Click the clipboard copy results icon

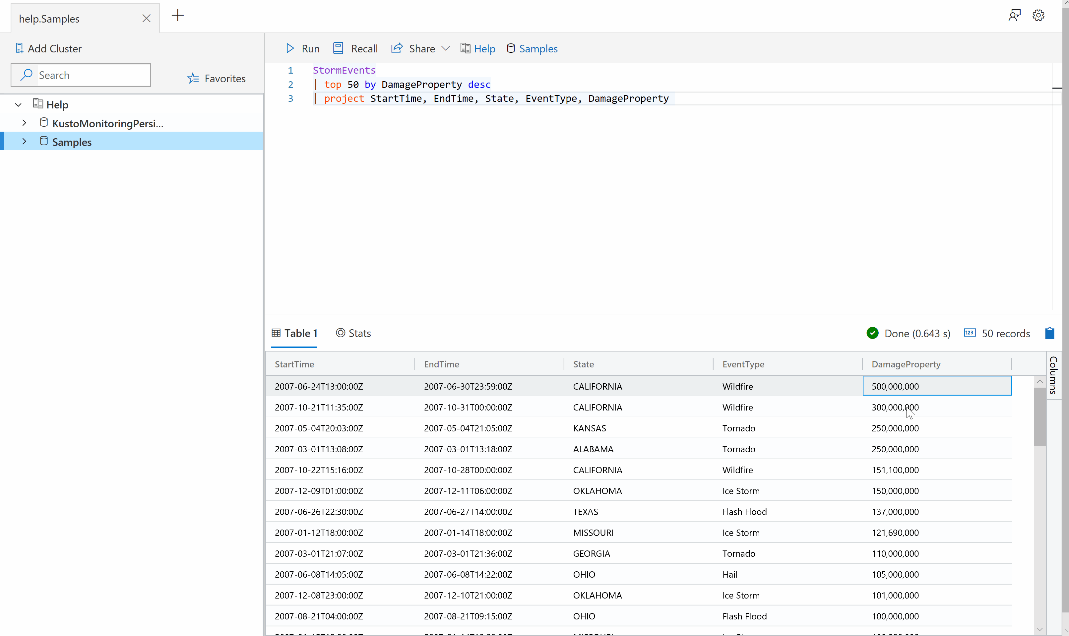click(1049, 333)
